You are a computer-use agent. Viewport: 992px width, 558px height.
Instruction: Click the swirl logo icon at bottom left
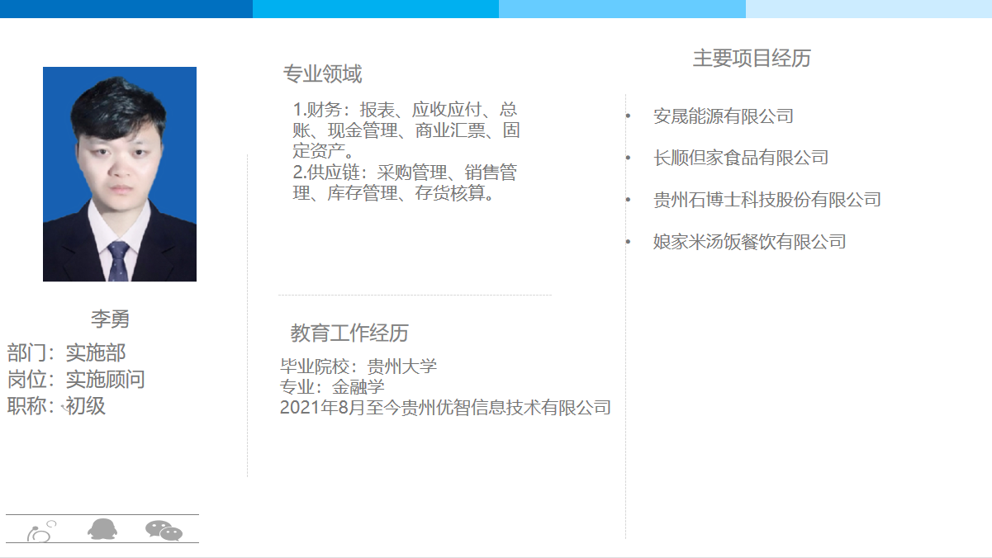(40, 532)
